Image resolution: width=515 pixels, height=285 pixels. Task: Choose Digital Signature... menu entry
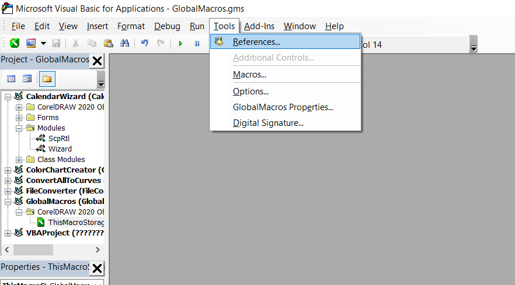tap(285, 123)
